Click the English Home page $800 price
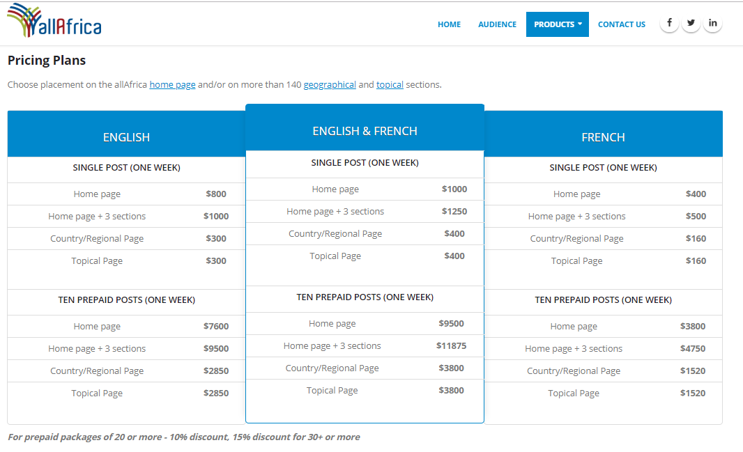The image size is (743, 452). click(216, 194)
